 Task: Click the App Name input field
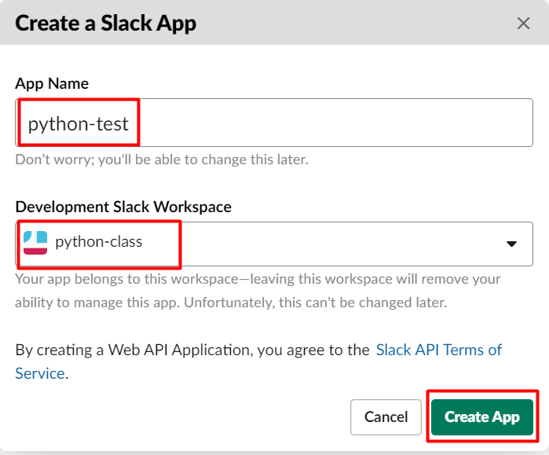[x=274, y=123]
